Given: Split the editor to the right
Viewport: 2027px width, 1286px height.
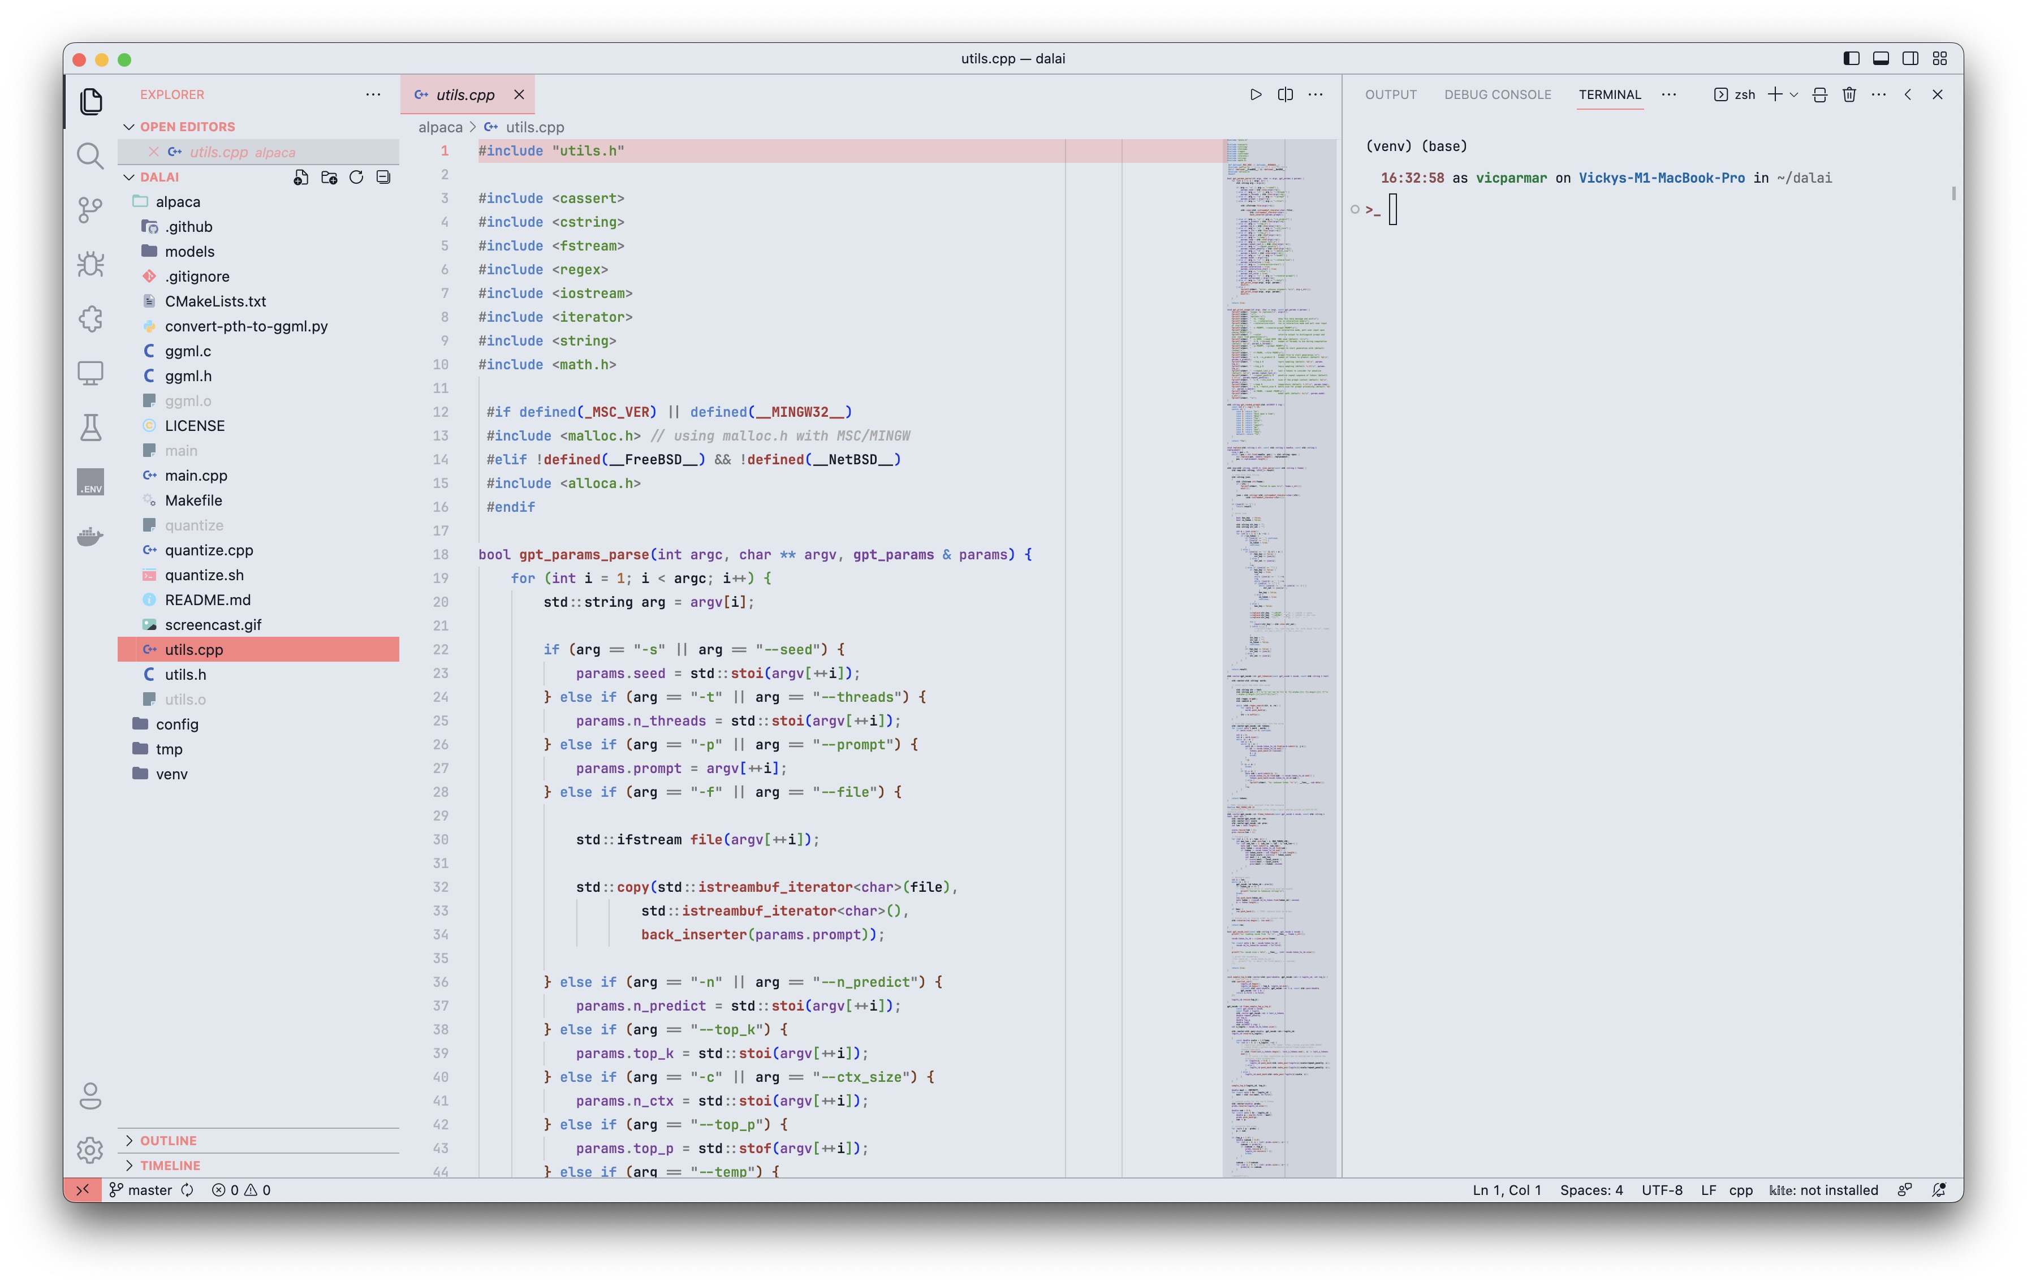Looking at the screenshot, I should tap(1284, 94).
